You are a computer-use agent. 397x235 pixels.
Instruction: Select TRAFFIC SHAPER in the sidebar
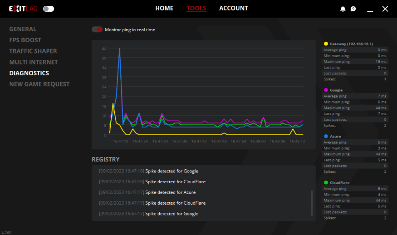(33, 51)
